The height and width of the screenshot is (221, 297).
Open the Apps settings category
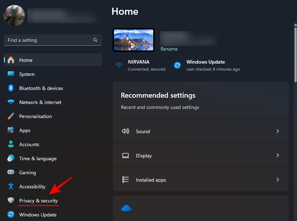(53, 130)
